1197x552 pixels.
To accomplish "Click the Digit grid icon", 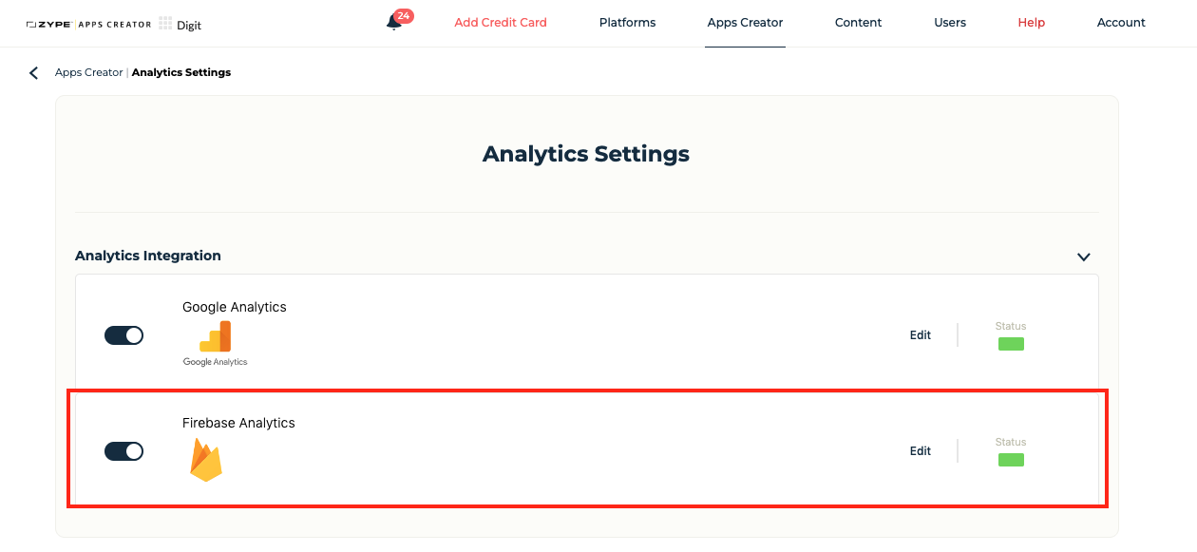I will [x=165, y=24].
